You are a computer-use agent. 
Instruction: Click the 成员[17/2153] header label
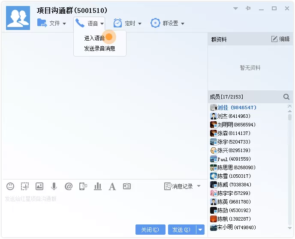click(226, 97)
